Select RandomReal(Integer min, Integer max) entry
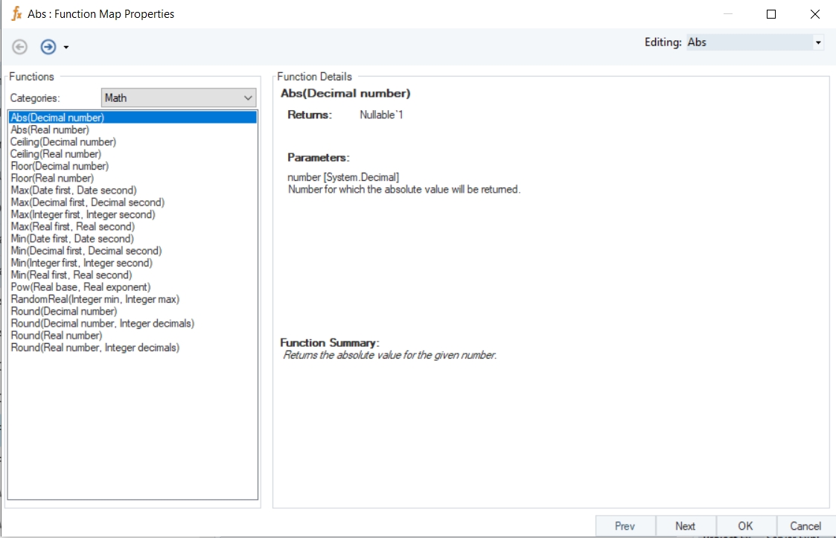This screenshot has height=538, width=836. (95, 299)
